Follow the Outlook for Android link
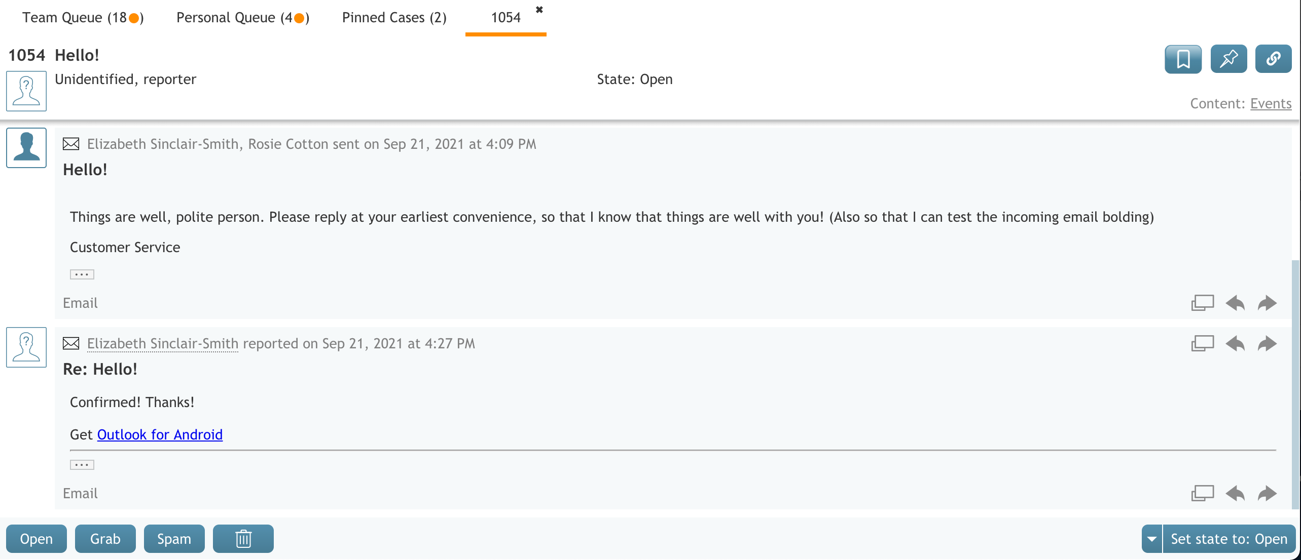The width and height of the screenshot is (1301, 560). 160,435
